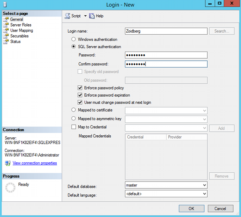The height and width of the screenshot is (217, 241).
Task: Click the Script toolbar icon
Action: pyautogui.click(x=67, y=16)
